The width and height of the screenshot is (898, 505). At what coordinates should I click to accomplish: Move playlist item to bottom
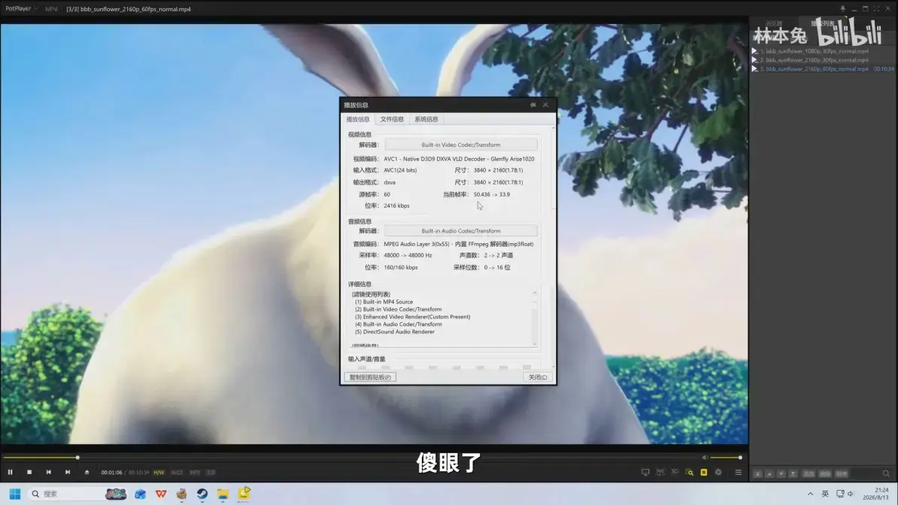click(793, 474)
